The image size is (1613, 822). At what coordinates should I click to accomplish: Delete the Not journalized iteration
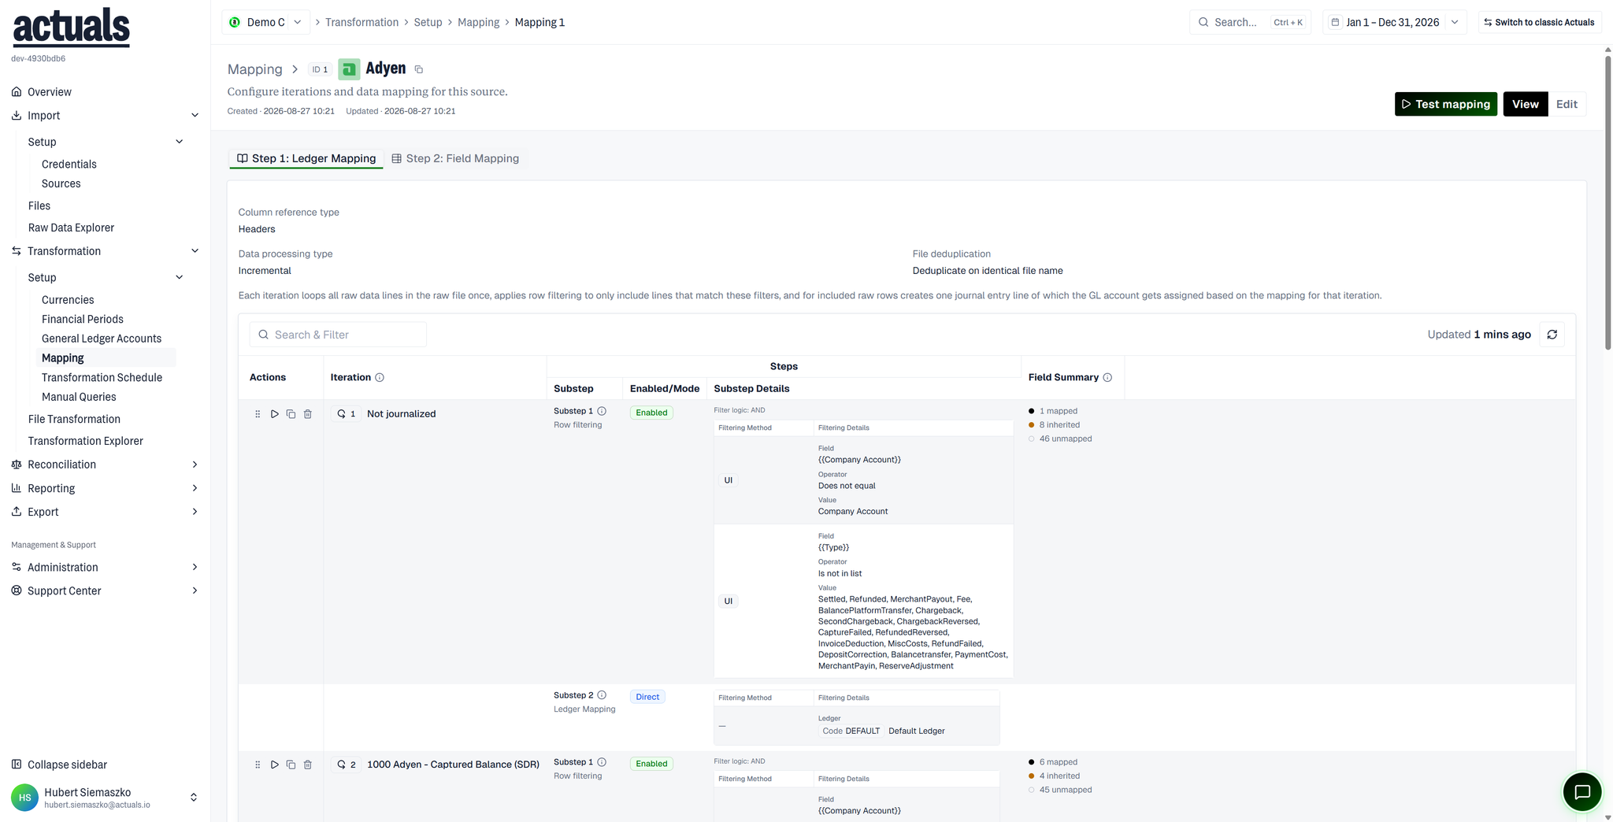tap(308, 413)
